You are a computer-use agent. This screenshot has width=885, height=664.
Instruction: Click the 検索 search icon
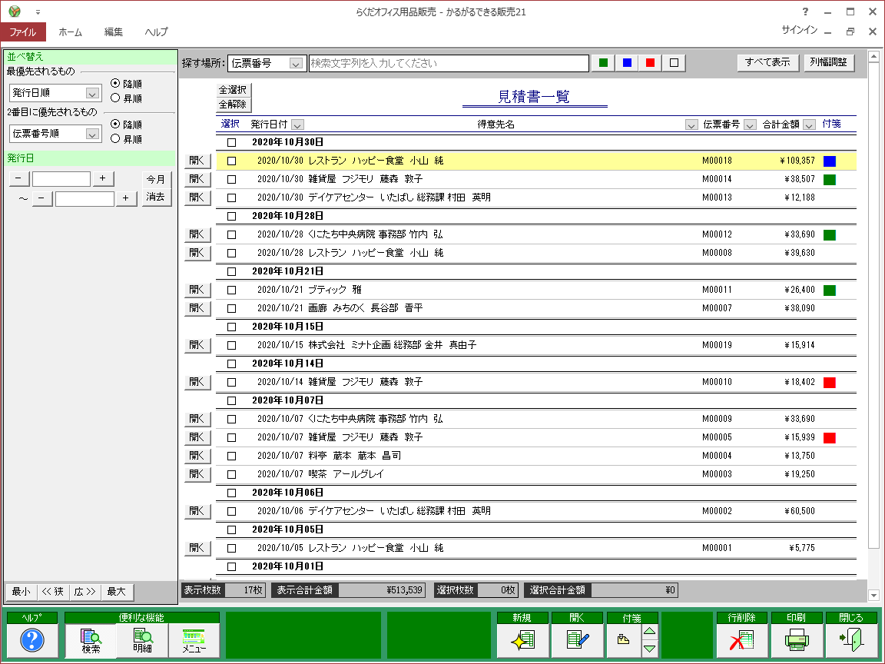(x=91, y=641)
